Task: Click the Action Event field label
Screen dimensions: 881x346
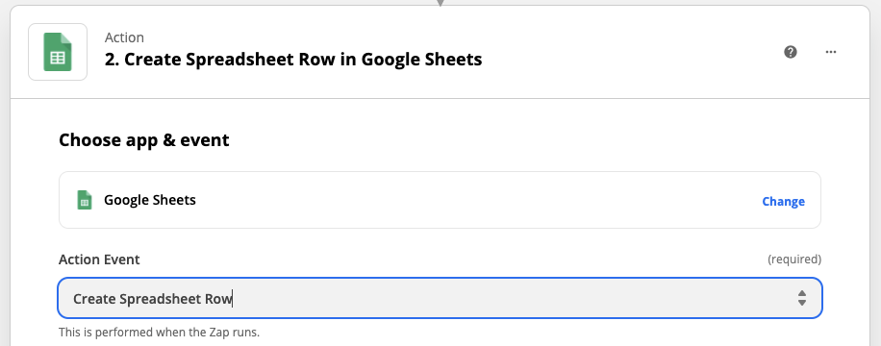Action: [99, 259]
